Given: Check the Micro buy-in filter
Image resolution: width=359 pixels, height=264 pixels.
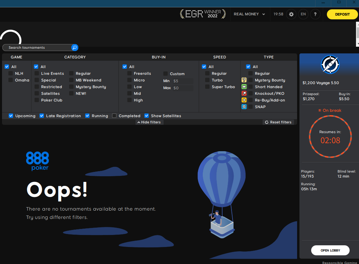Looking at the screenshot, I should tap(129, 80).
